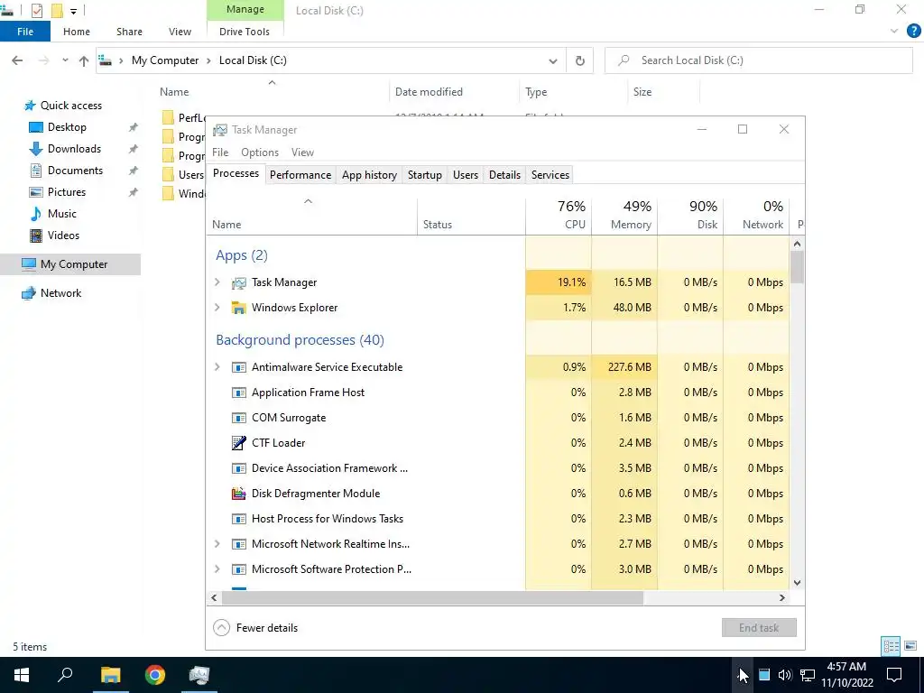Screen dimensions: 924x693
Task: Click the End task button
Action: coord(759,628)
